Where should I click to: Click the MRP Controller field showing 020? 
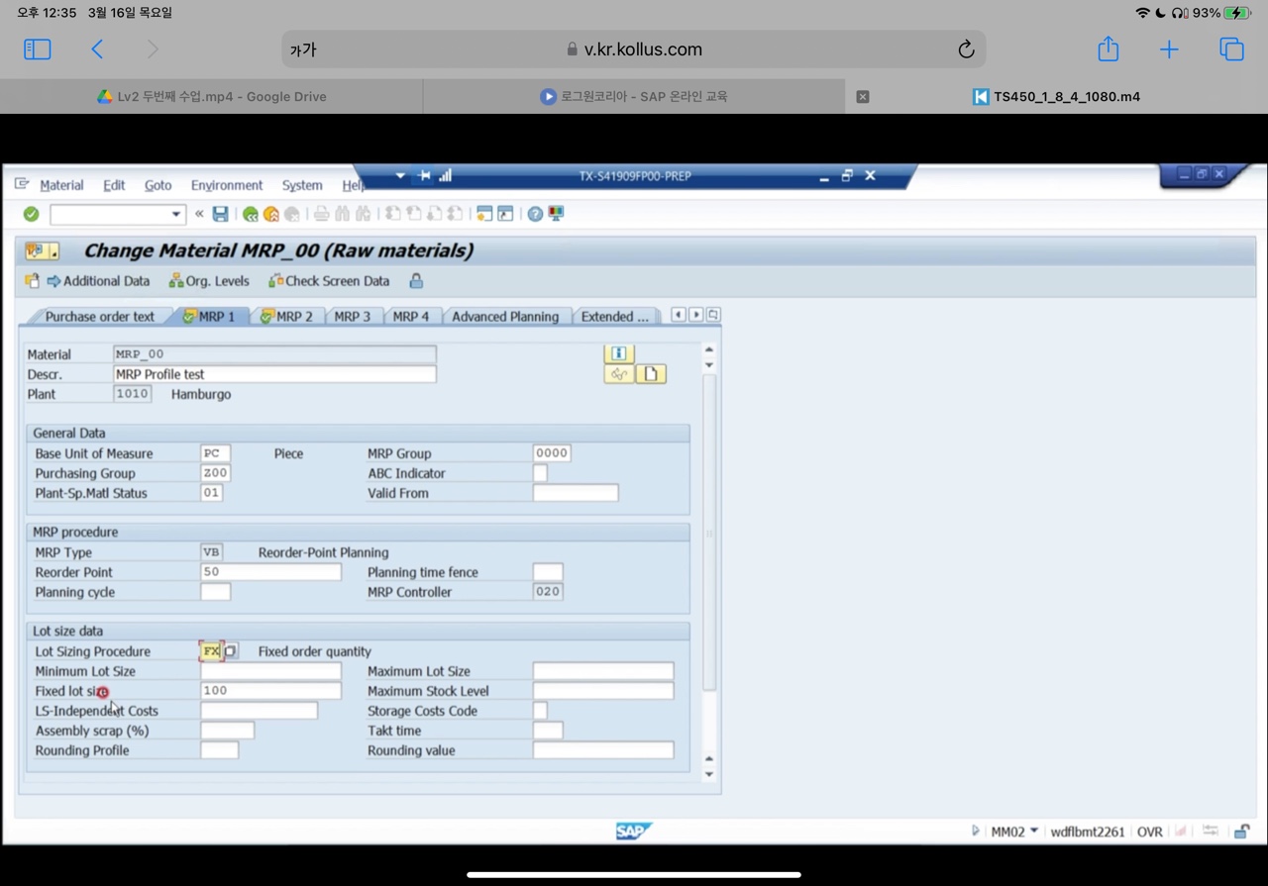[x=548, y=592]
